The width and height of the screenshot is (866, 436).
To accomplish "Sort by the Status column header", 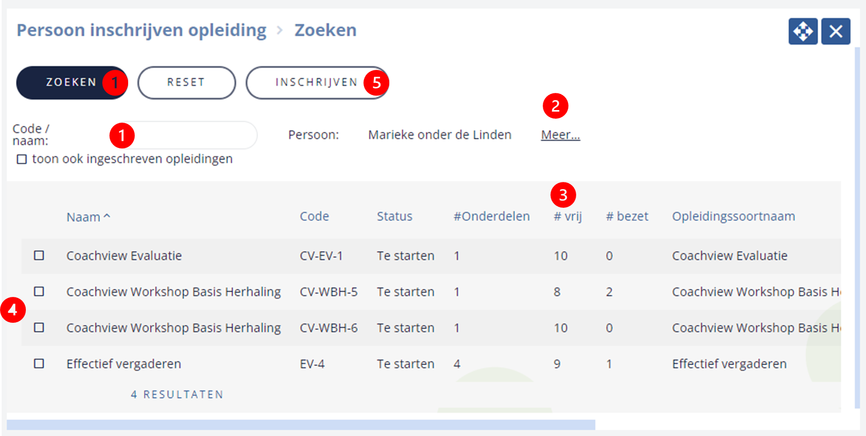I will (x=394, y=217).
